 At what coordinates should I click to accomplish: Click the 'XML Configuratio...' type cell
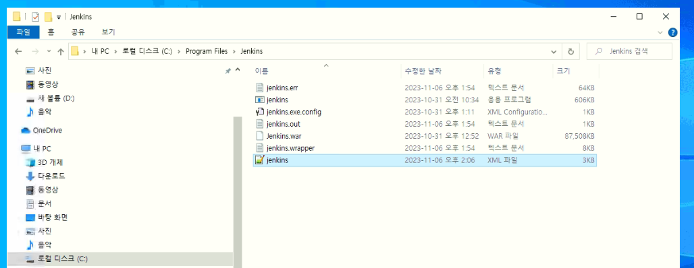(x=517, y=112)
